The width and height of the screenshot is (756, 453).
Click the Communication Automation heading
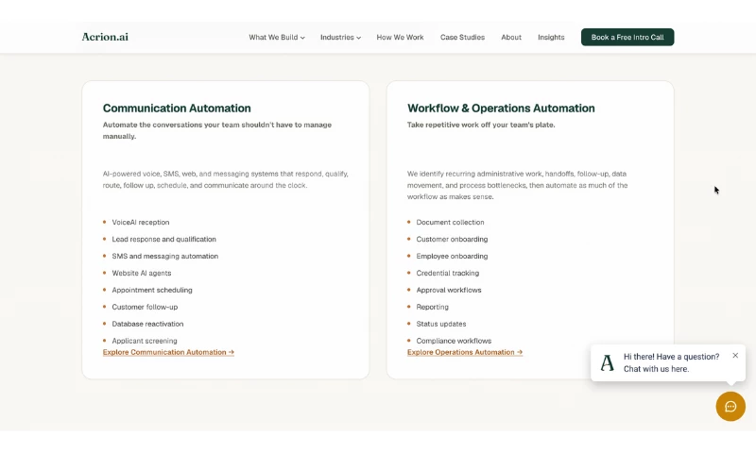177,109
